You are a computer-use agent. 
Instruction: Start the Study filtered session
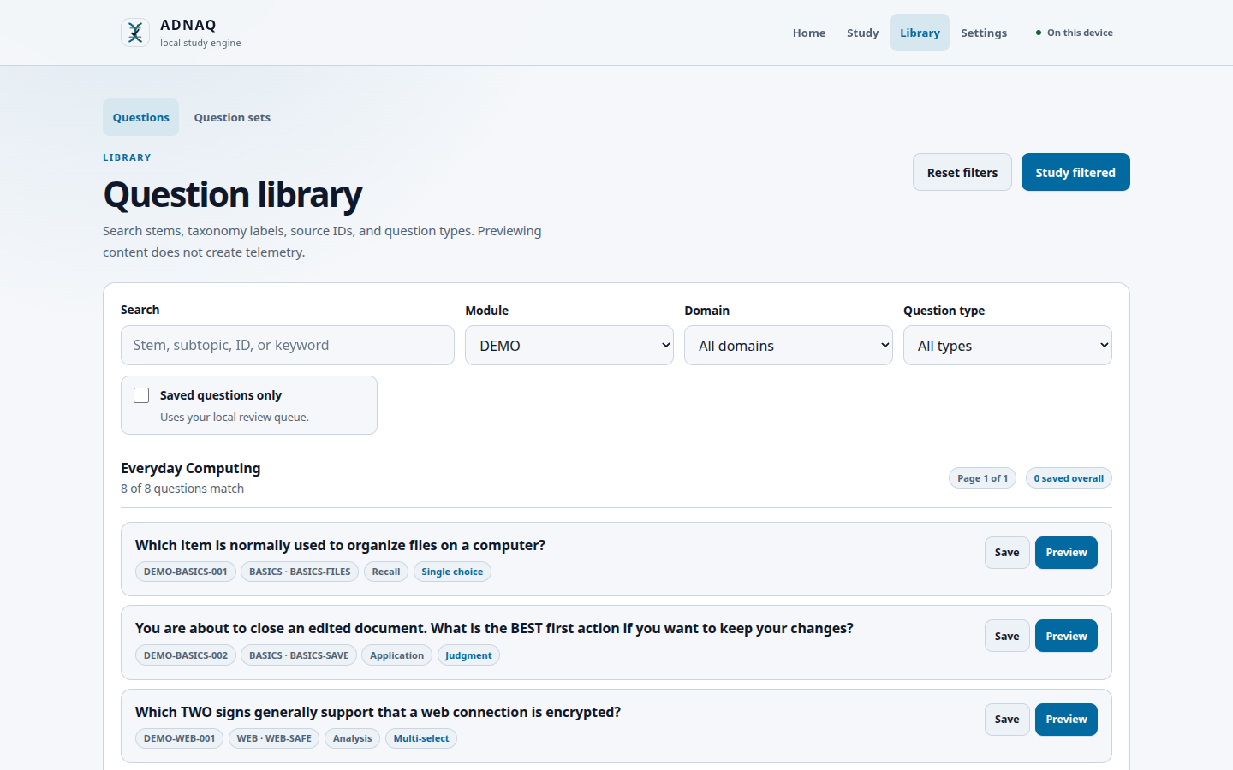pos(1075,172)
